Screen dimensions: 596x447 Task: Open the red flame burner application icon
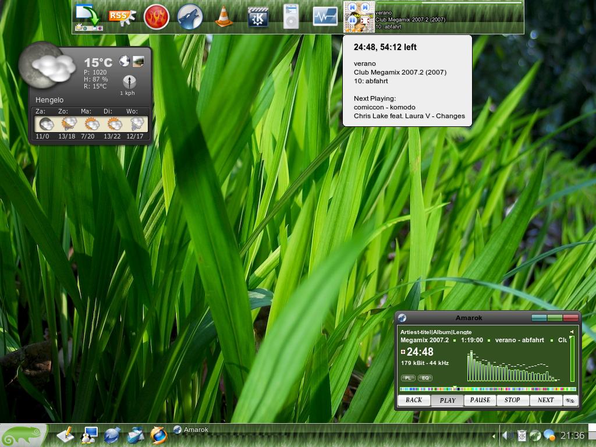point(156,17)
